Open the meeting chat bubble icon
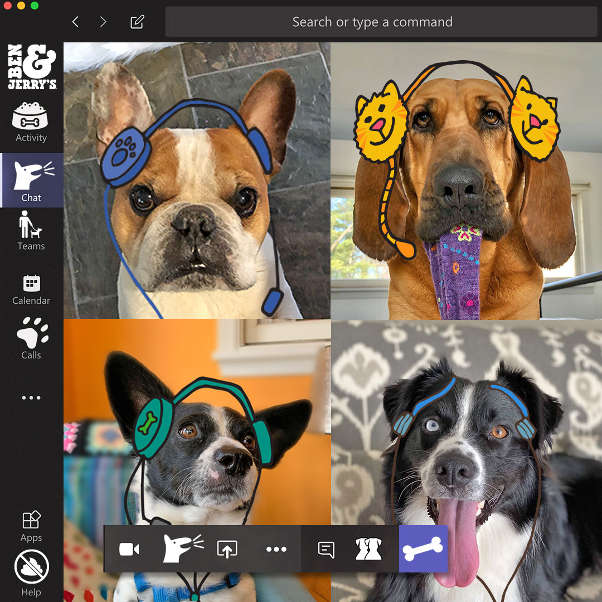The height and width of the screenshot is (602, 602). [x=326, y=549]
